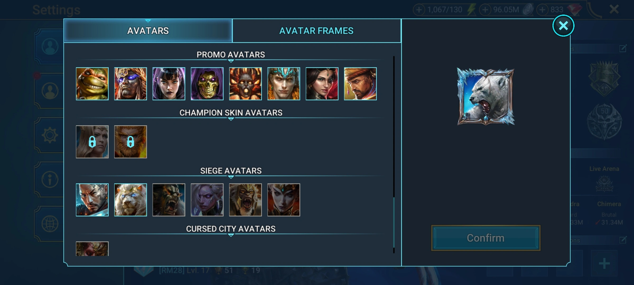Open the settings gear in sidebar
The height and width of the screenshot is (285, 634).
(50, 135)
